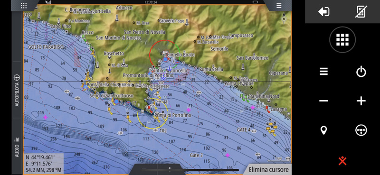Open the home apps grid in the chart's top-left corner
Image resolution: width=380 pixels, height=175 pixels.
[24, 6]
